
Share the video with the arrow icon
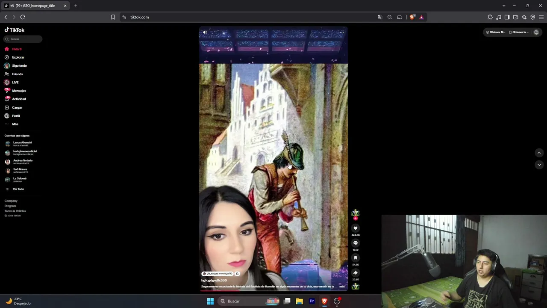click(355, 272)
